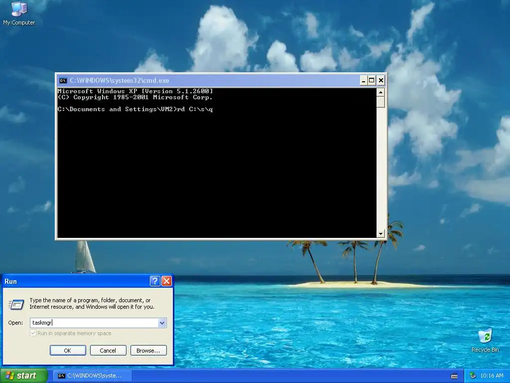
Task: Maximize the cmd.exe window
Action: tap(372, 80)
